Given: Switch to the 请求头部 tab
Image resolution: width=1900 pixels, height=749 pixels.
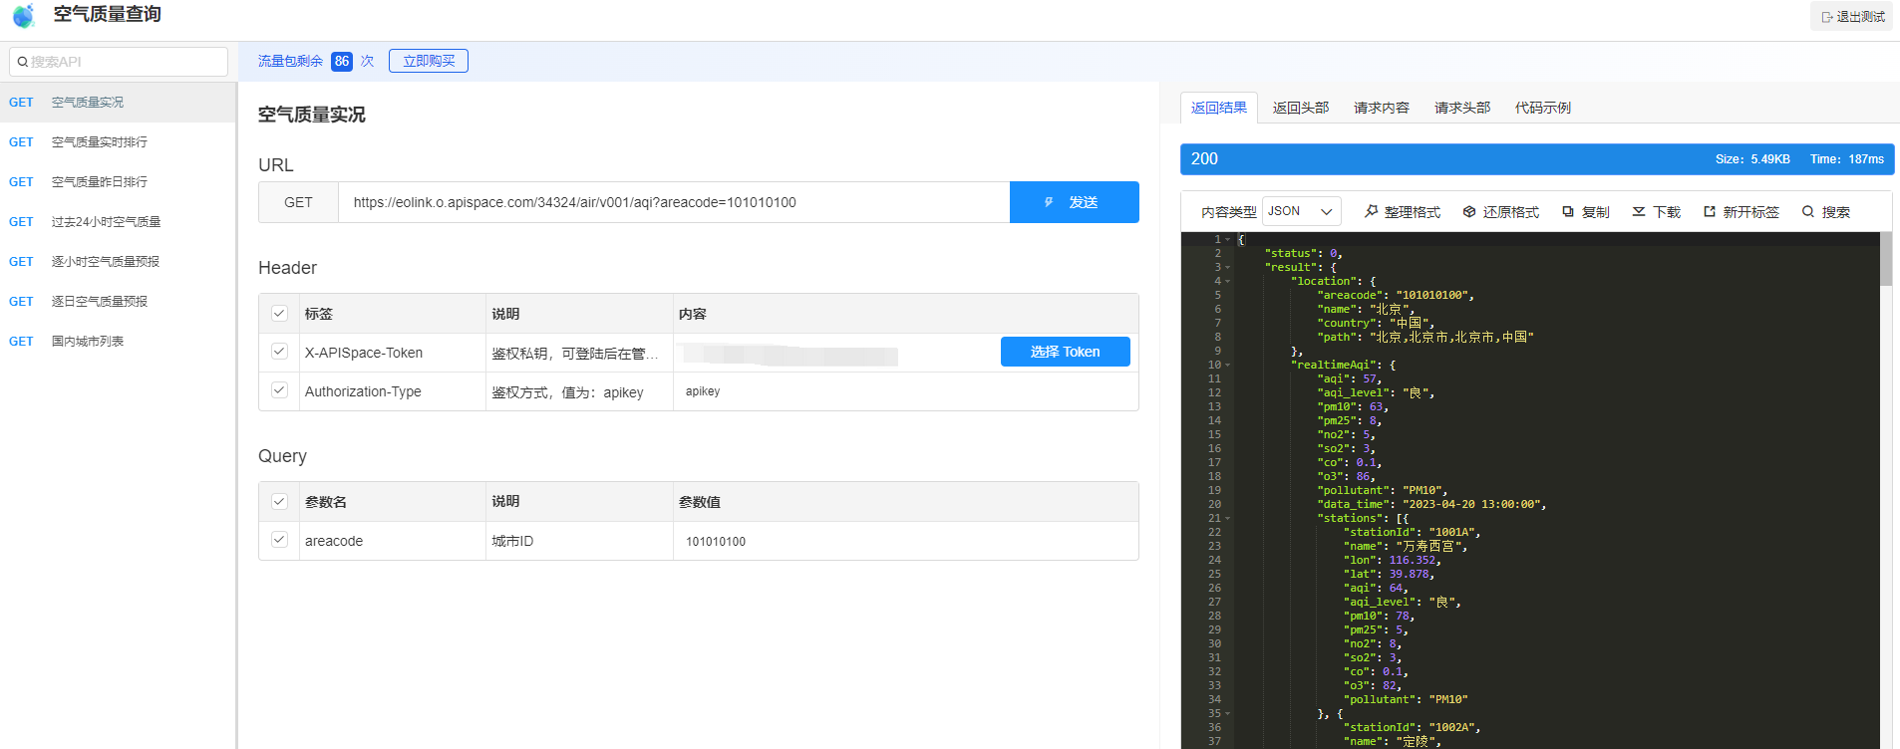Looking at the screenshot, I should click(1461, 108).
